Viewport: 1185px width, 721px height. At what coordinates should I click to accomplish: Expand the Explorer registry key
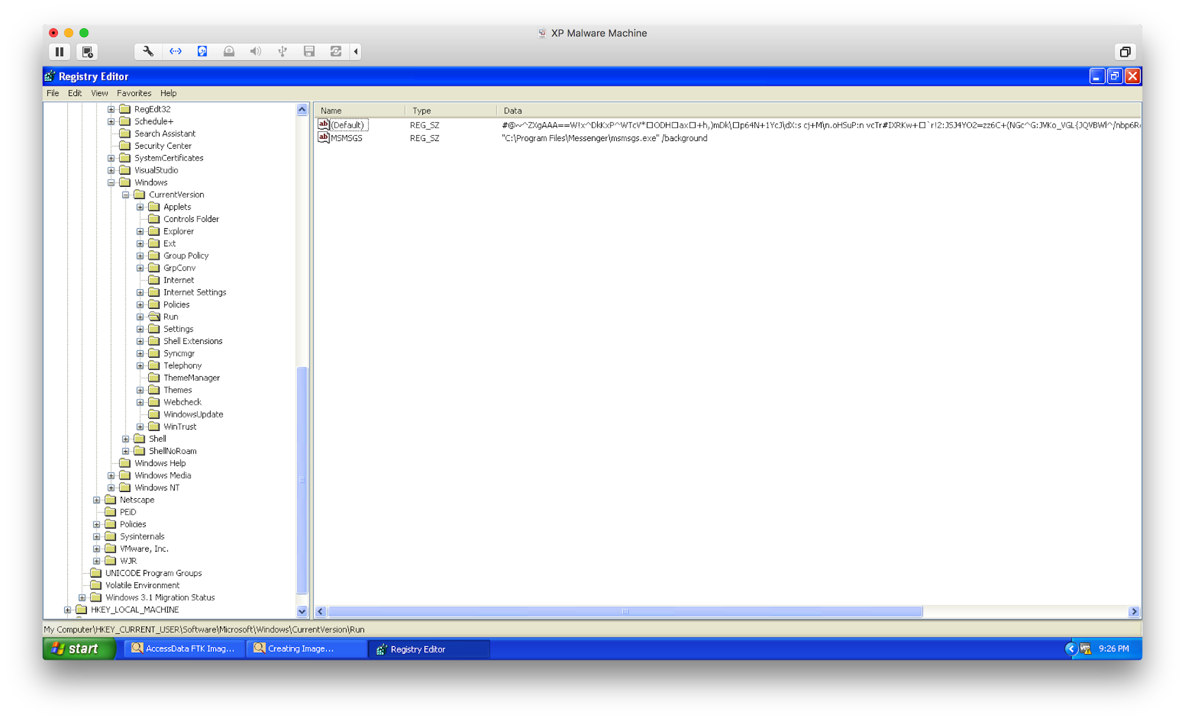(x=140, y=231)
